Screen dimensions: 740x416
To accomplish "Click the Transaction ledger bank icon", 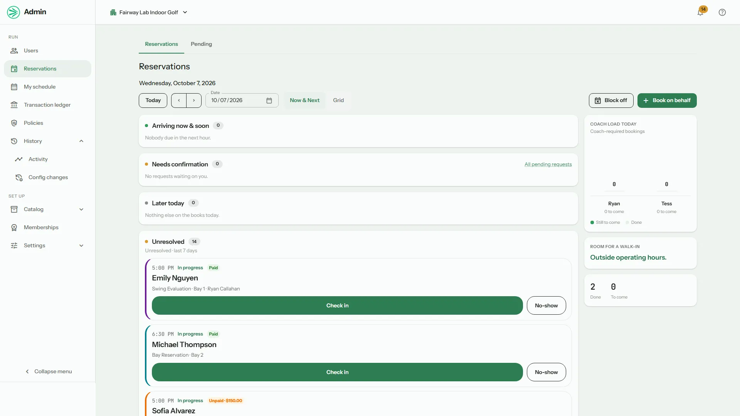I will click(14, 105).
